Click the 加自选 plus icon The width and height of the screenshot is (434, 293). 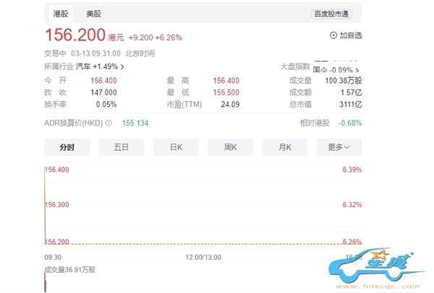(333, 35)
